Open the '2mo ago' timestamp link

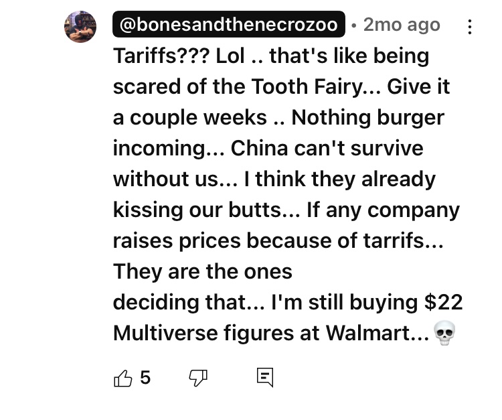[402, 25]
